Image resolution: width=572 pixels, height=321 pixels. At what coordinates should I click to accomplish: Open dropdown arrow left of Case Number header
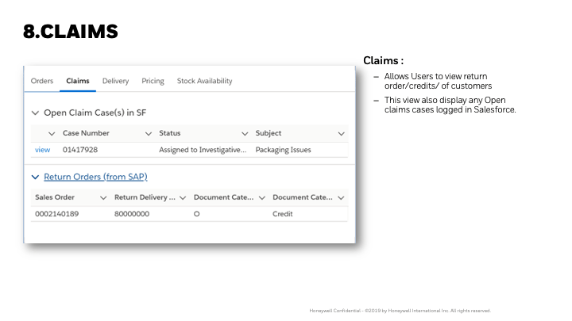click(52, 133)
